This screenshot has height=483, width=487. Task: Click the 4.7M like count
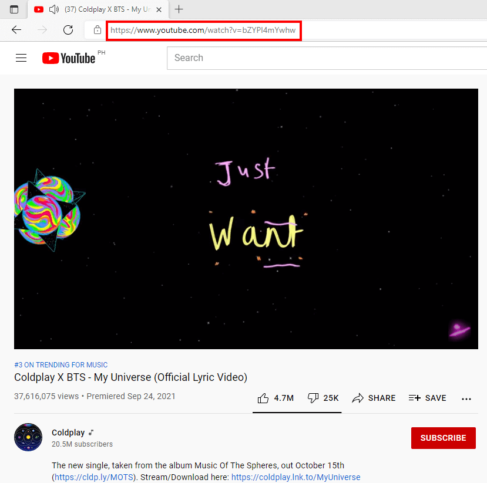click(284, 398)
